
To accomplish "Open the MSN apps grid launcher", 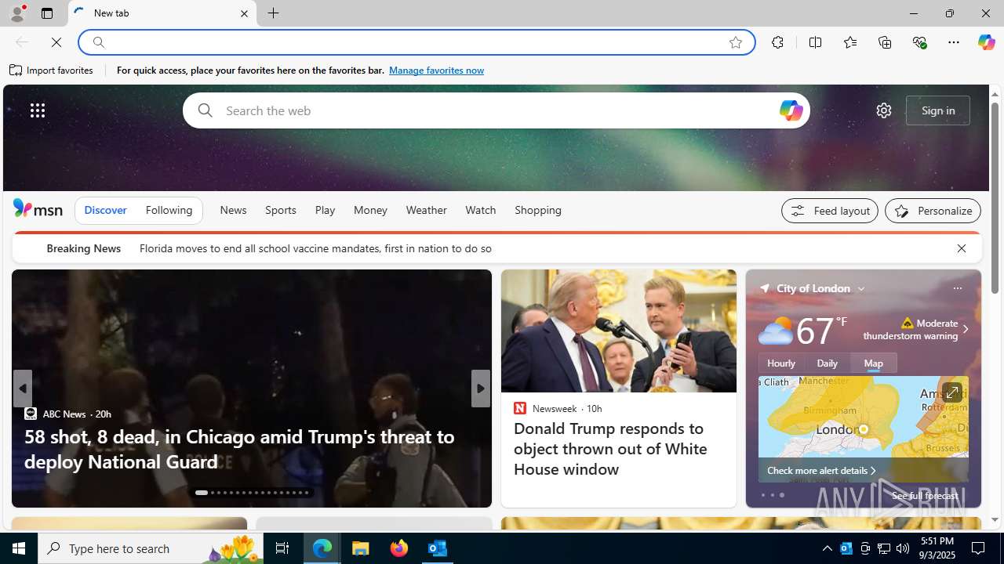I will [x=37, y=110].
